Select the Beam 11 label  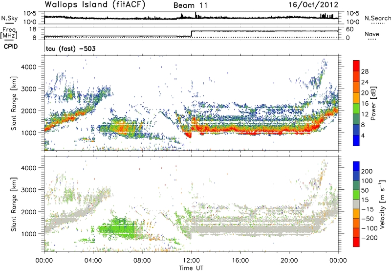190,5
